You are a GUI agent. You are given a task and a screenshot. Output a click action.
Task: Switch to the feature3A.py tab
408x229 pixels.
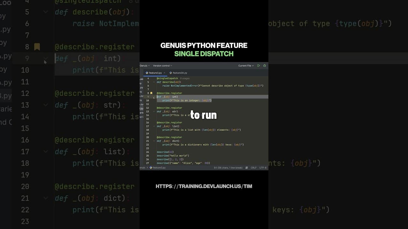pos(180,73)
